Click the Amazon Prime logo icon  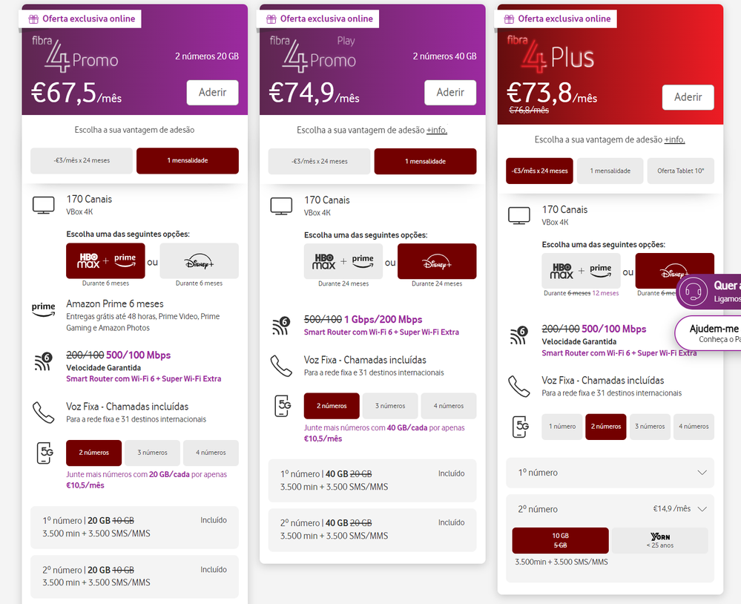point(44,309)
